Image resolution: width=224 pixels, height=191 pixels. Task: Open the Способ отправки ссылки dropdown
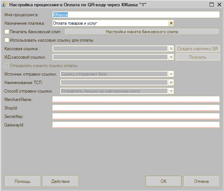point(171,91)
